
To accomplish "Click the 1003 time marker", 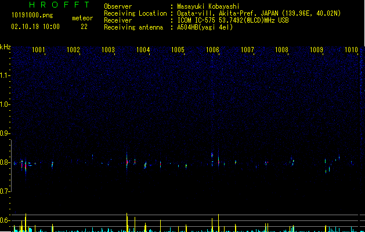I will click(108, 50).
